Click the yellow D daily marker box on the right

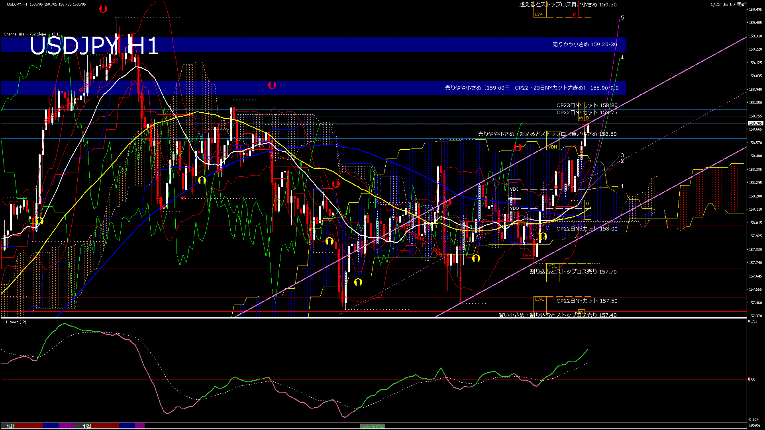(587, 204)
